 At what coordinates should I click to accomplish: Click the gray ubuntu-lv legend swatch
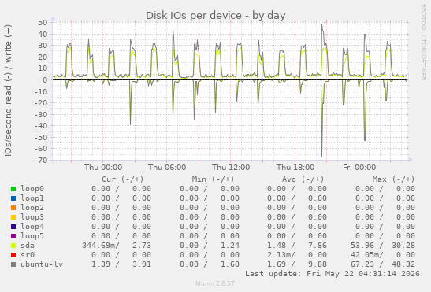13,264
